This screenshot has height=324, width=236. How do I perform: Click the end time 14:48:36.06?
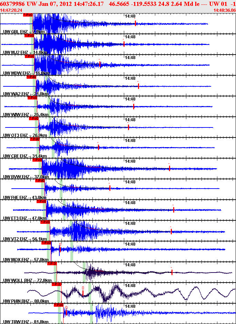pyautogui.click(x=225, y=10)
